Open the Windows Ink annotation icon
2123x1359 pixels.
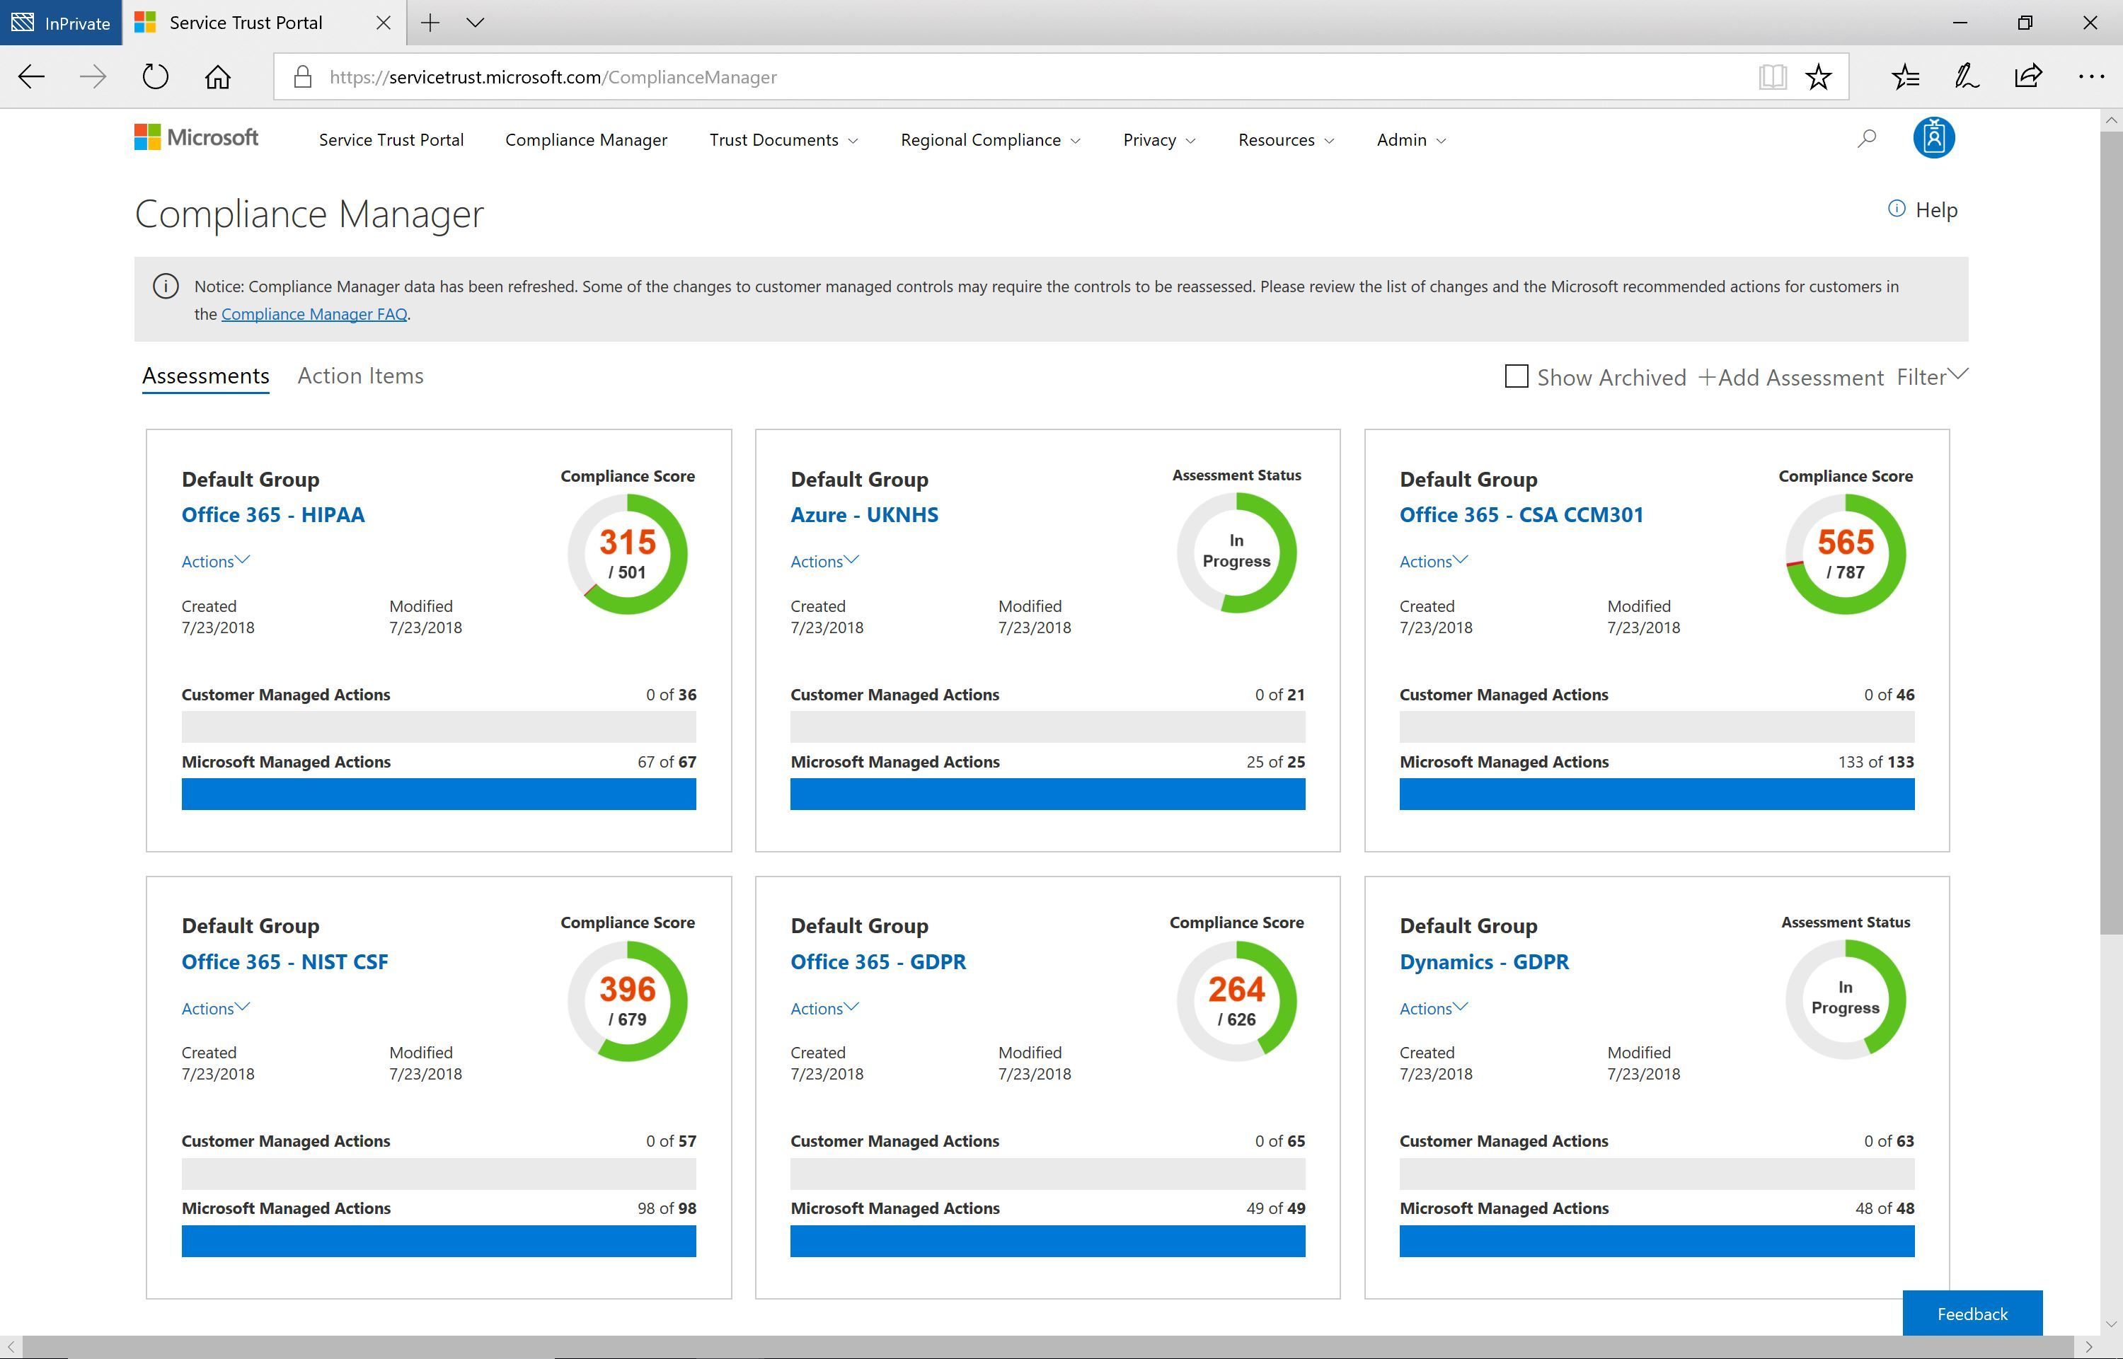click(1966, 77)
